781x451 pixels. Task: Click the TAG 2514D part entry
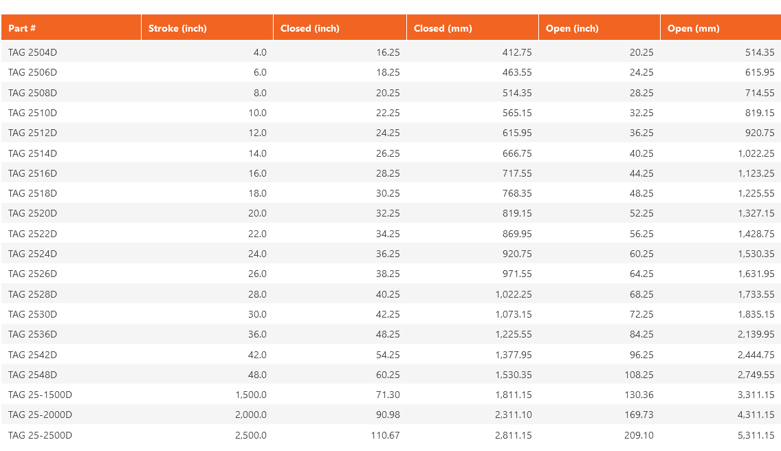32,153
